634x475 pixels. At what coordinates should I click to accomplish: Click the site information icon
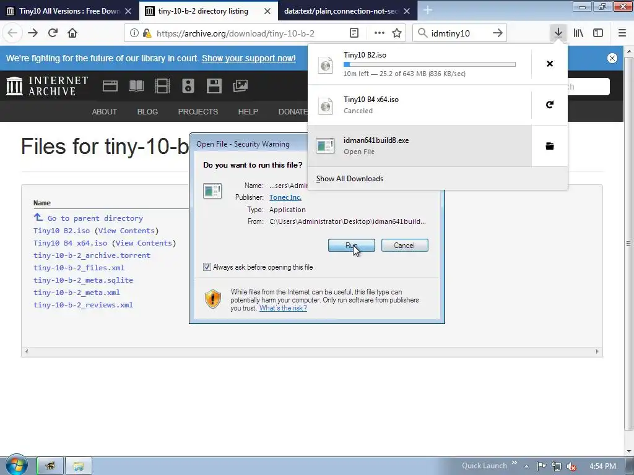134,33
